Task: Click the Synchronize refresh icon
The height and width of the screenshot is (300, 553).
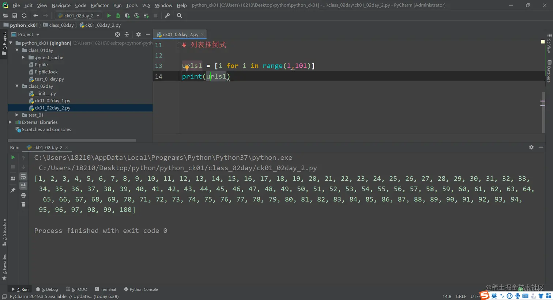Action: tap(24, 16)
